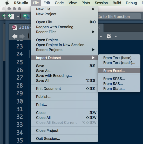Select Open File... menu entry
Screen dimensions: 143x144
point(64,22)
